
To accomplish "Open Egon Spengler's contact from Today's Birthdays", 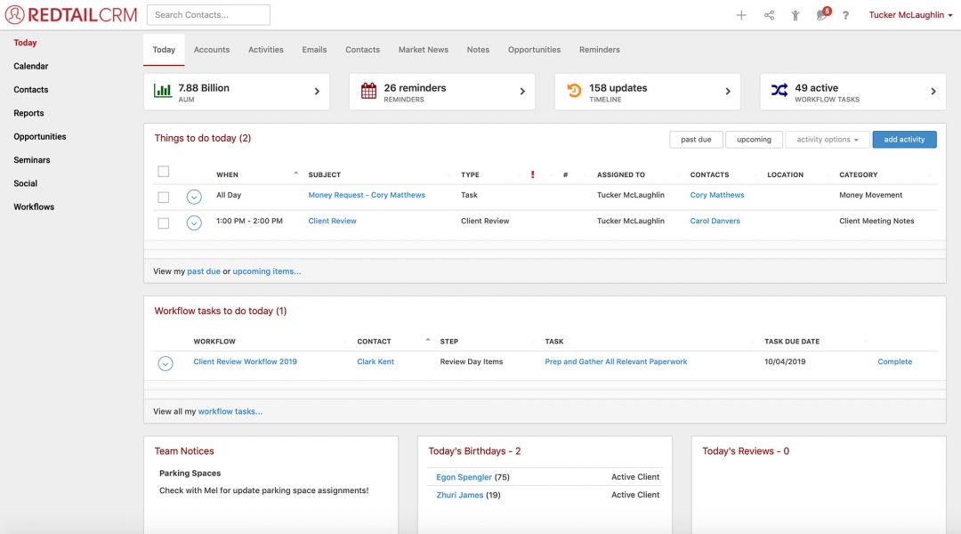I will pyautogui.click(x=464, y=476).
